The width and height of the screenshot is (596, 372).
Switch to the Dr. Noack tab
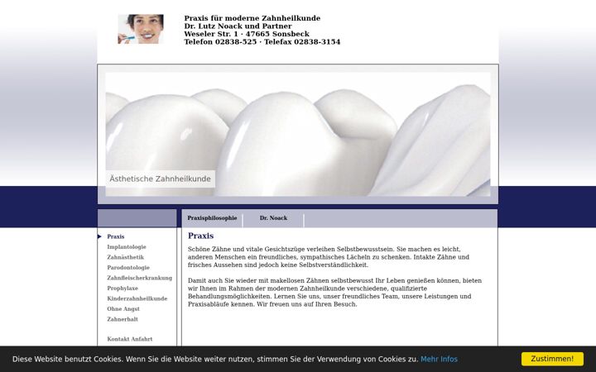273,218
